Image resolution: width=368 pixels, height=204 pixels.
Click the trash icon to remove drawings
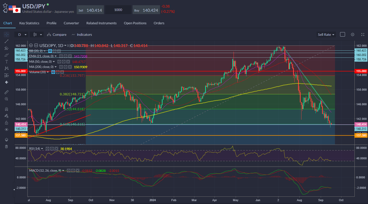7,147
